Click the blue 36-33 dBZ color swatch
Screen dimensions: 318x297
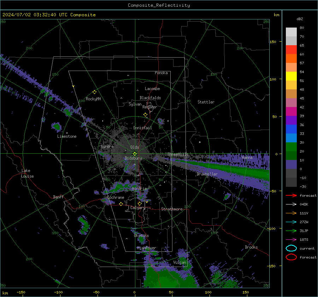(x=291, y=129)
